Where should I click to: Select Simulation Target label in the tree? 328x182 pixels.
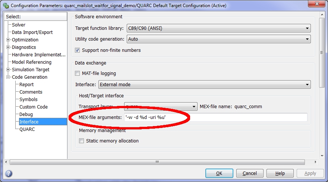pyautogui.click(x=31, y=69)
